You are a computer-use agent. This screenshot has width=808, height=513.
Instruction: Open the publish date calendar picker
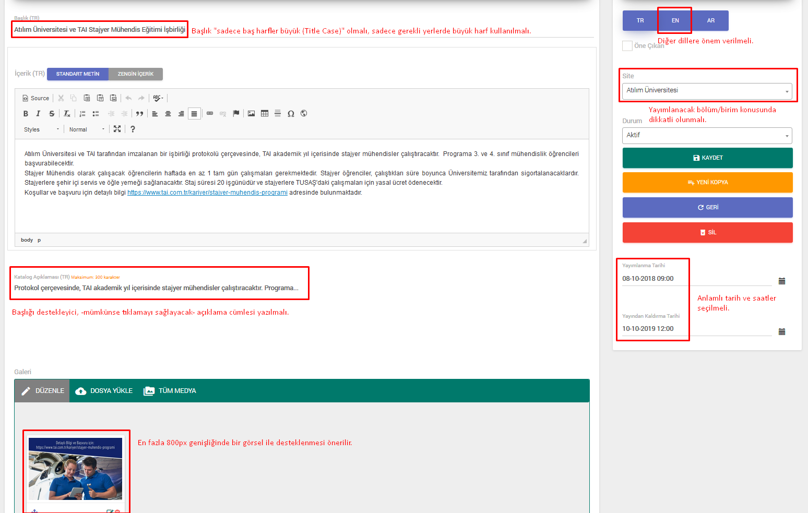click(x=781, y=281)
